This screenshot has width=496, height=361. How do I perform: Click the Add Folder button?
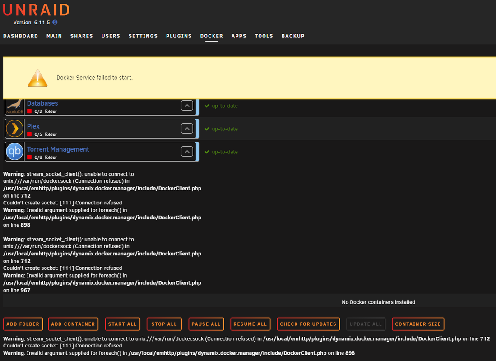(x=23, y=324)
